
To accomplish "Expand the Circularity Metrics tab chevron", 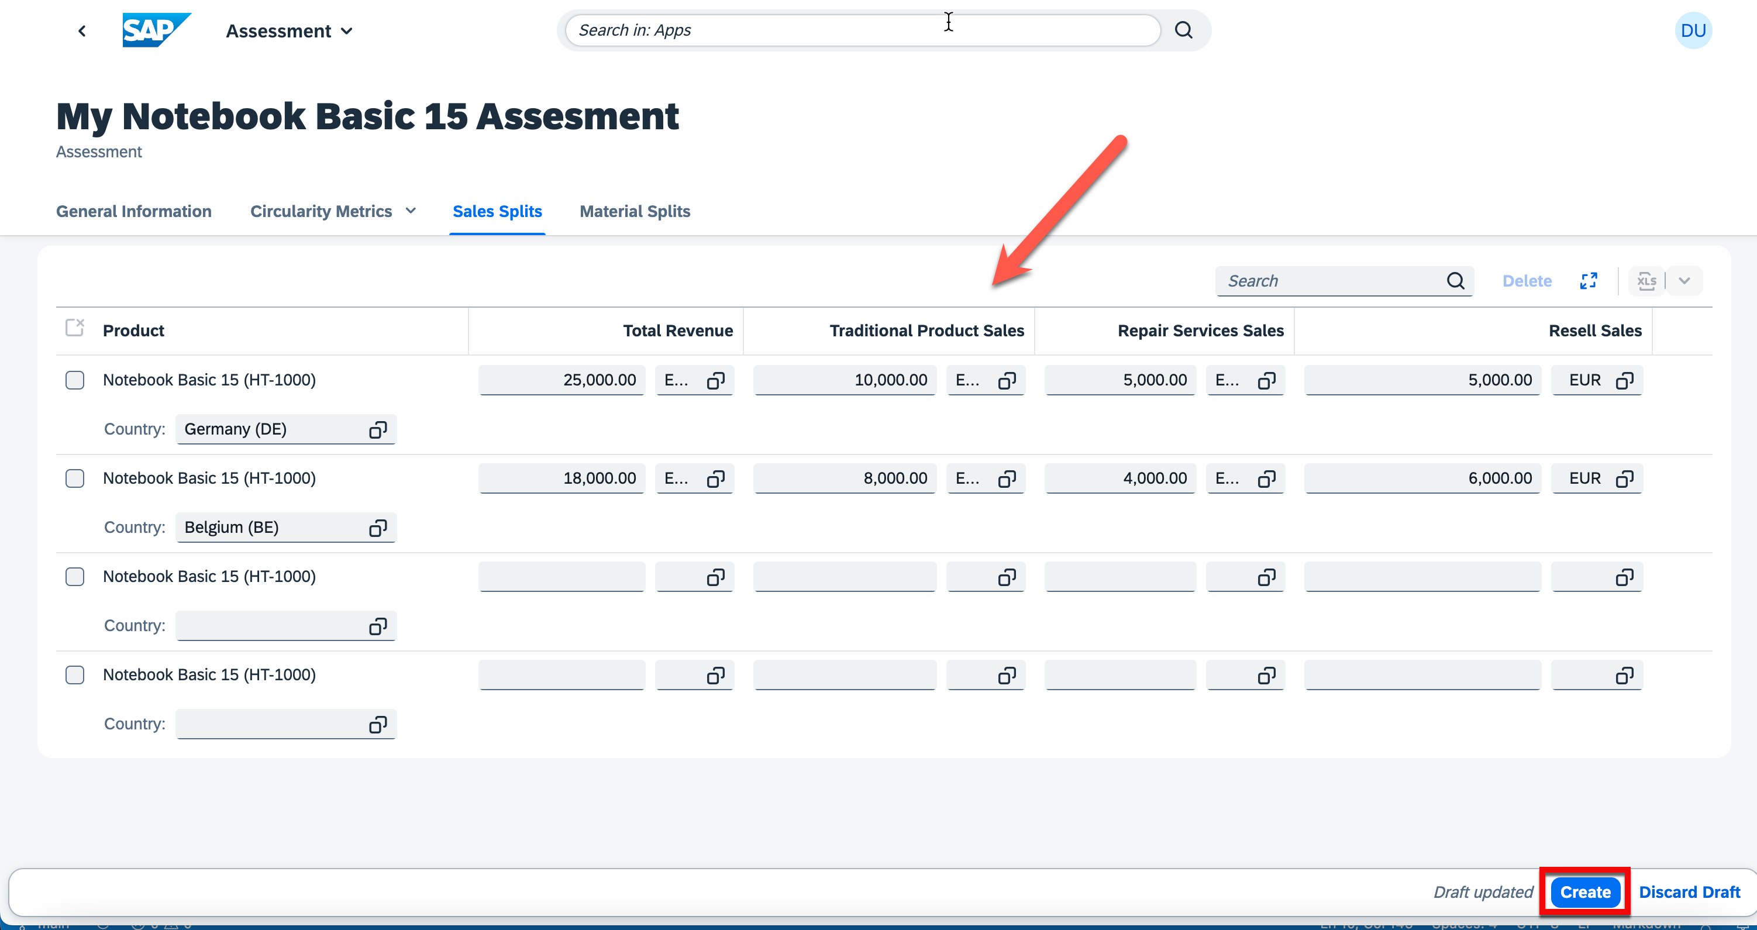I will (x=411, y=211).
